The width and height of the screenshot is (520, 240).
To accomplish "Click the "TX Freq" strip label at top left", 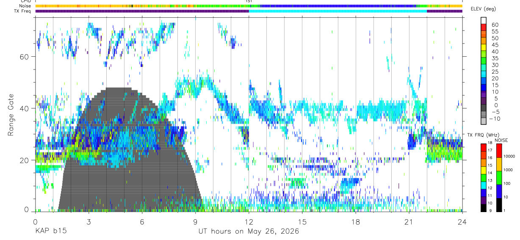I will point(23,11).
